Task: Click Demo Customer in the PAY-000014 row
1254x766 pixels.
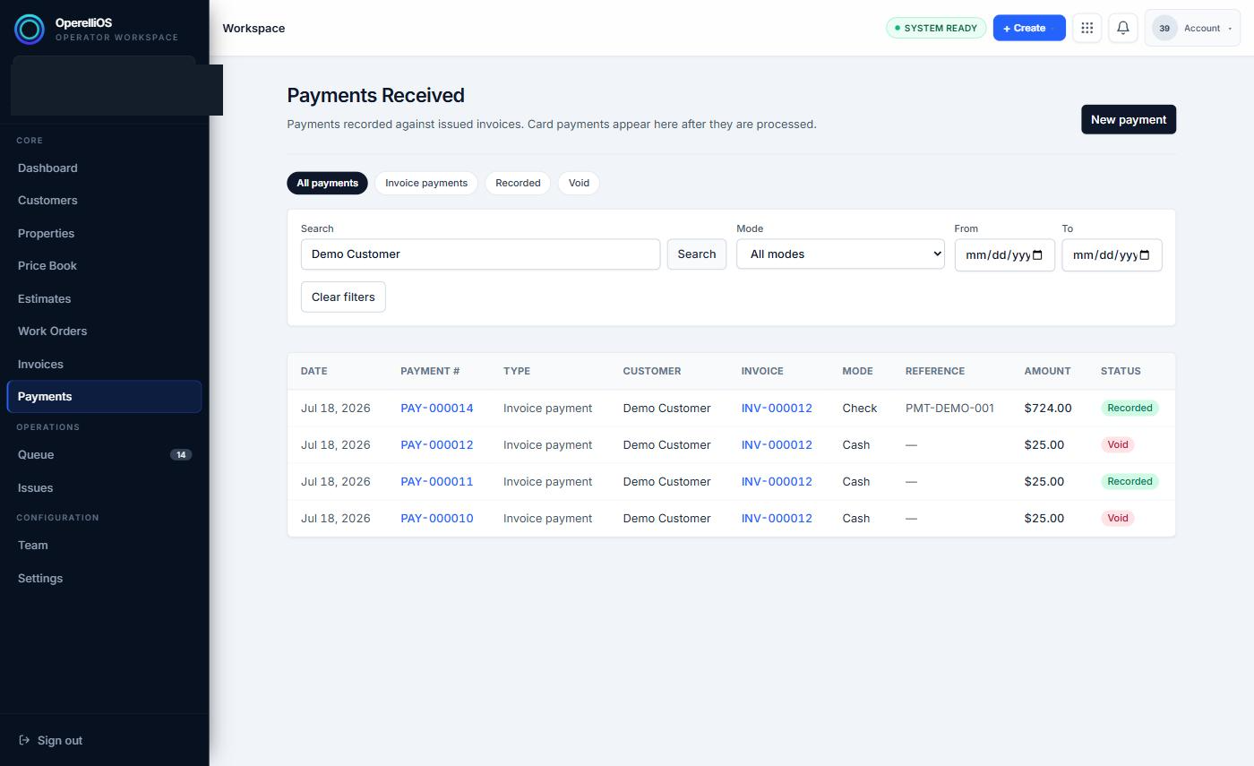Action: [666, 409]
